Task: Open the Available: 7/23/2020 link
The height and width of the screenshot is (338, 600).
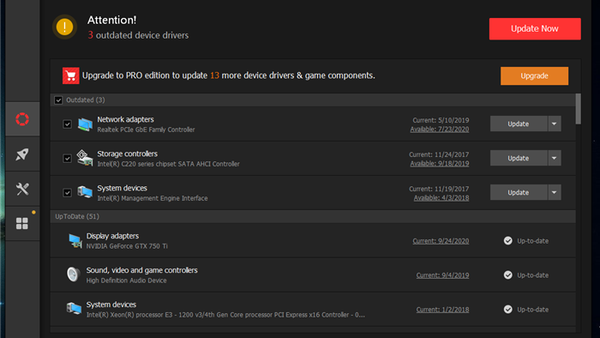Action: click(x=439, y=130)
